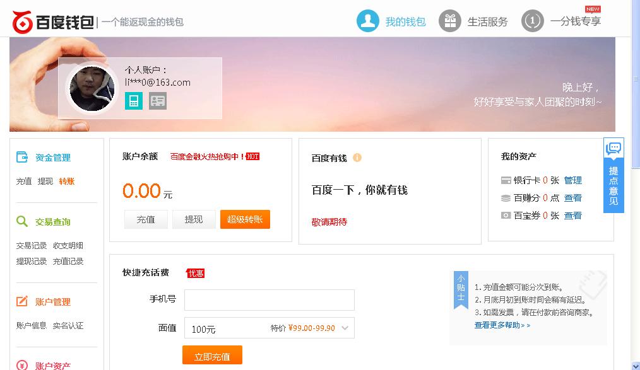Click the 交易查询 magnifier icon
This screenshot has width=640, height=370.
click(x=22, y=221)
